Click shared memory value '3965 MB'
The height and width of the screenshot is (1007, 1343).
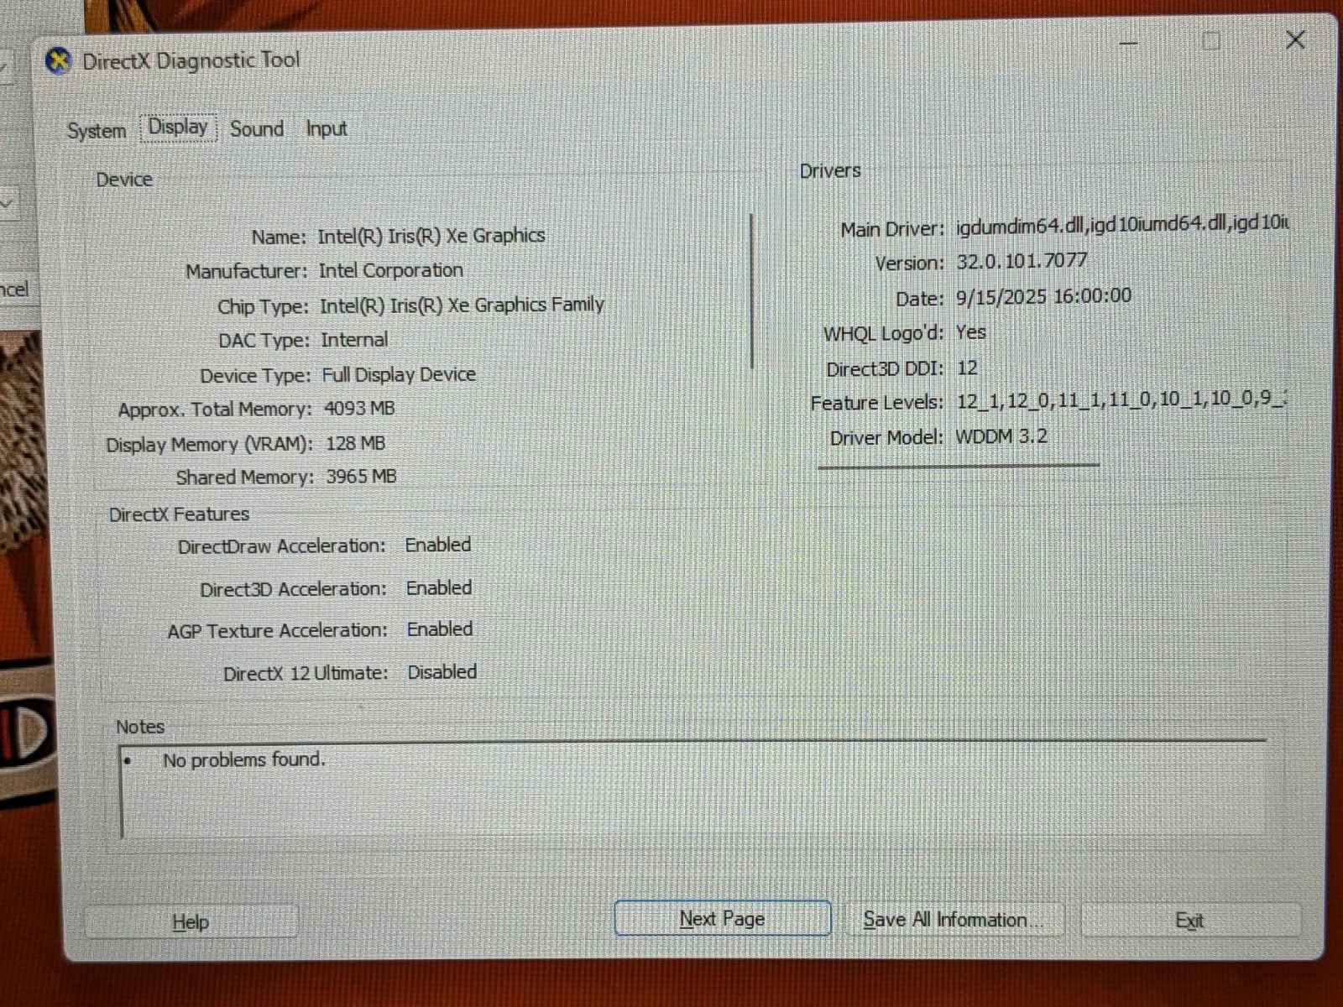(361, 477)
